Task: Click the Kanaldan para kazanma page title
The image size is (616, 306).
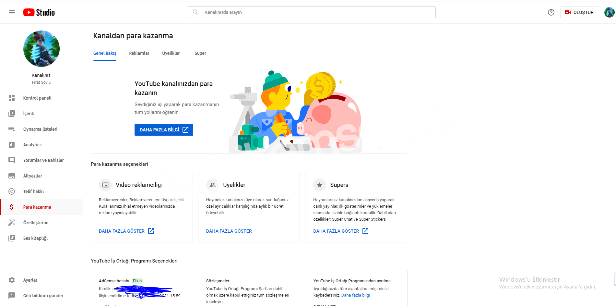Action: pyautogui.click(x=133, y=36)
